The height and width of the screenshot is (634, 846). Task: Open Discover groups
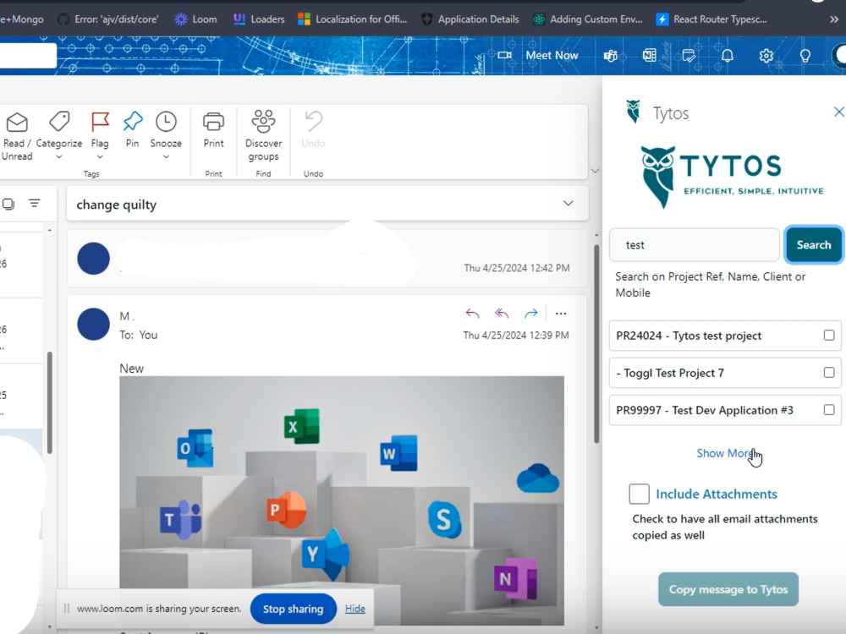pos(263,135)
